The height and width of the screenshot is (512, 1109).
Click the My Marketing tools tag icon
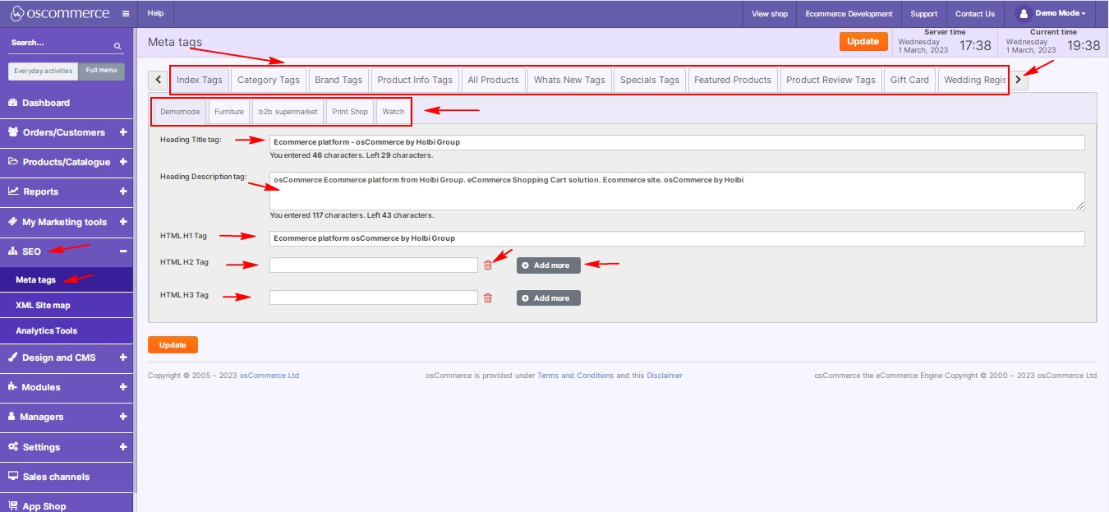pos(13,222)
